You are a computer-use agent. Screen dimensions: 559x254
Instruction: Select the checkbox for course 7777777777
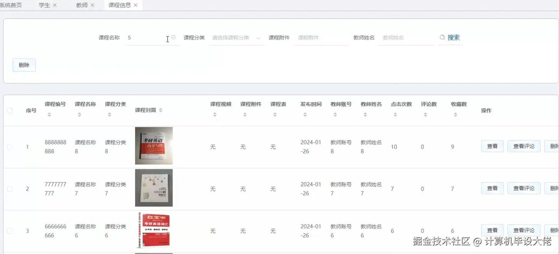tap(10, 189)
